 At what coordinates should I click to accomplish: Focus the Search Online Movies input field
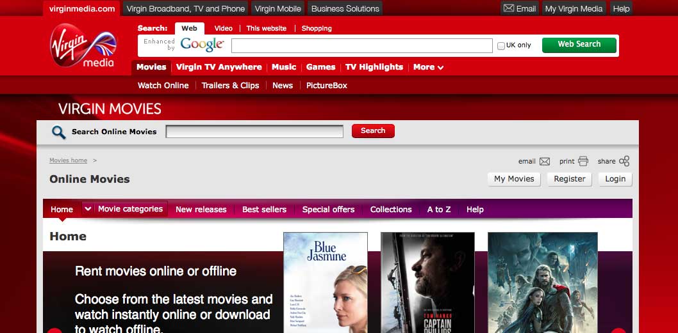tap(254, 132)
